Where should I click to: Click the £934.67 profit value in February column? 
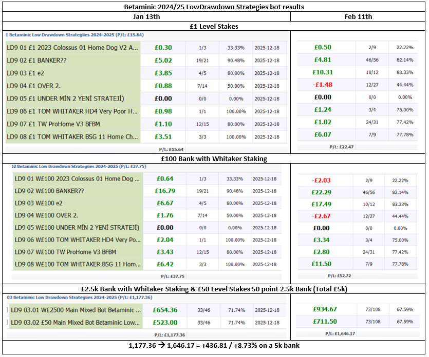pos(326,309)
